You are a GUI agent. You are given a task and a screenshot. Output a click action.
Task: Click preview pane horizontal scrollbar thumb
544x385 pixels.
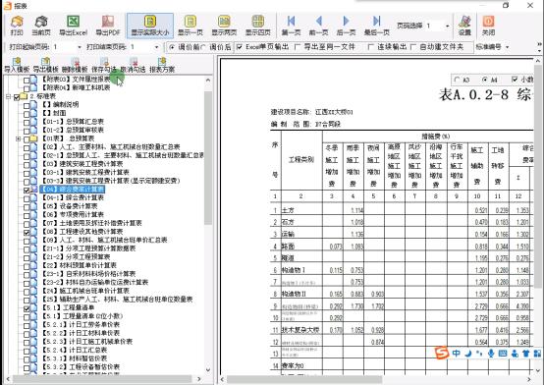pyautogui.click(x=304, y=379)
